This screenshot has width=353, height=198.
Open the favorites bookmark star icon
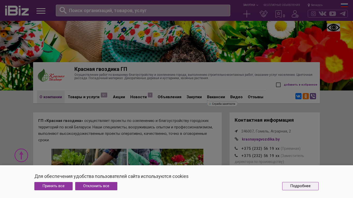[279, 14]
